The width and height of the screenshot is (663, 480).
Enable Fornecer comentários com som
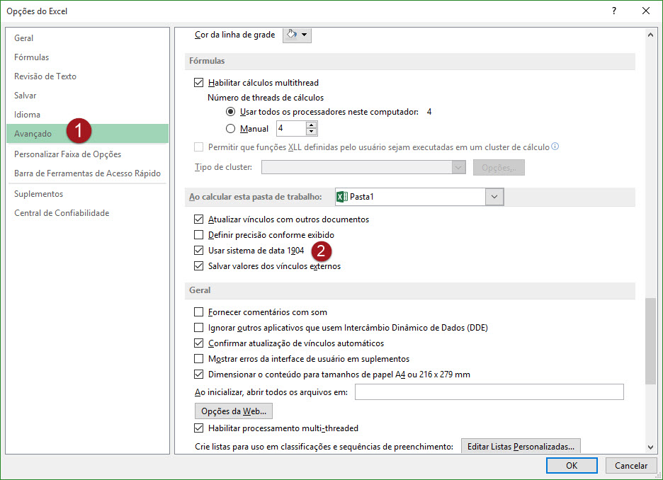click(x=199, y=312)
